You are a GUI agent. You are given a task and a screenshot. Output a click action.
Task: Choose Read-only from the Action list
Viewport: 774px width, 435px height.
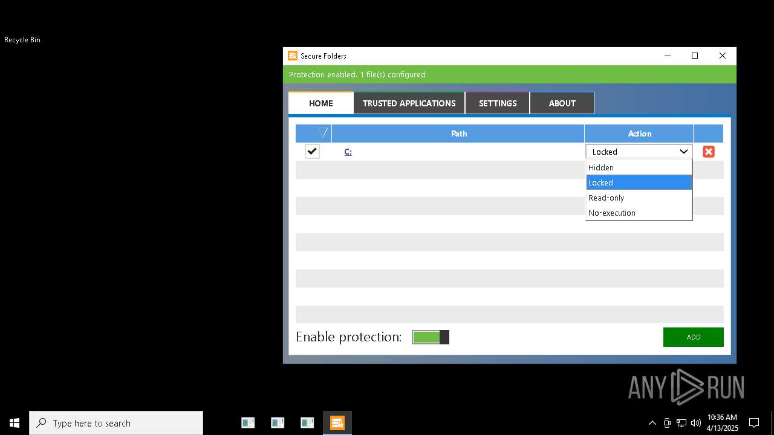point(639,198)
